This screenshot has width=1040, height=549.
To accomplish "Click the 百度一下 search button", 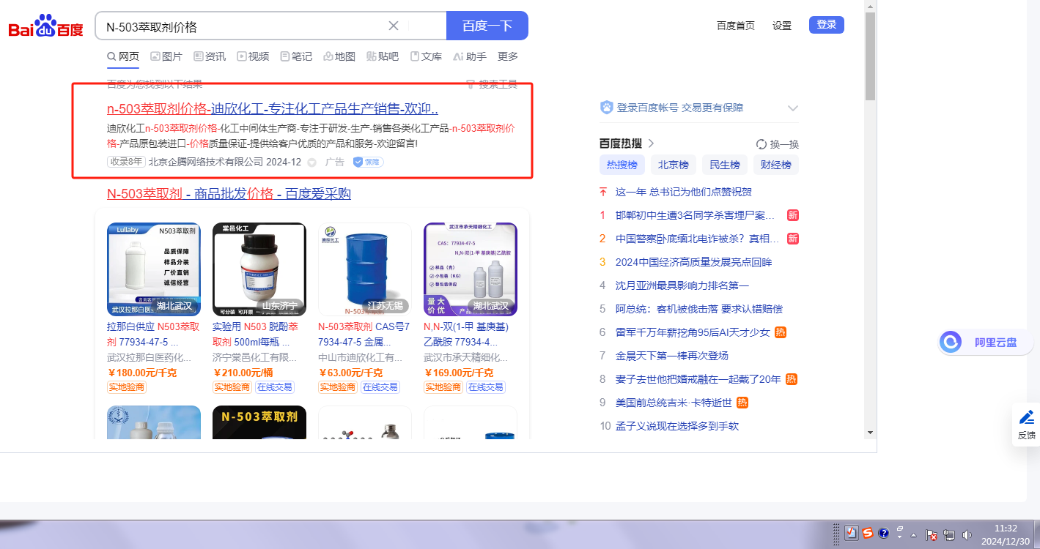I will pyautogui.click(x=487, y=26).
